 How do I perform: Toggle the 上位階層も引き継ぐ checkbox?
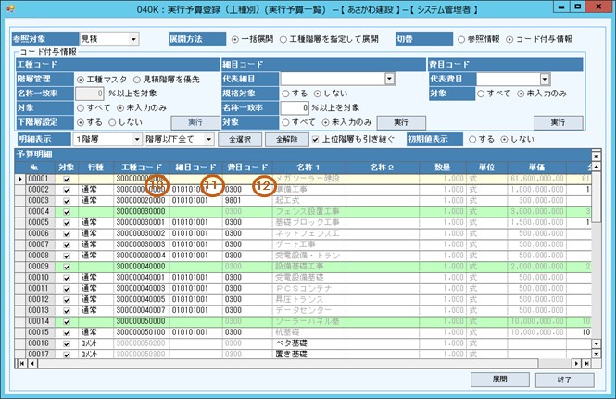[318, 137]
